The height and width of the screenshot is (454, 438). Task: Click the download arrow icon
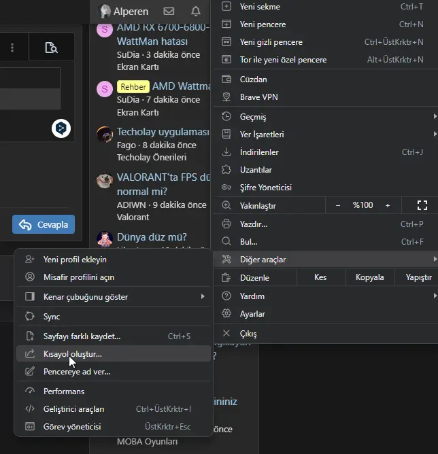226,152
